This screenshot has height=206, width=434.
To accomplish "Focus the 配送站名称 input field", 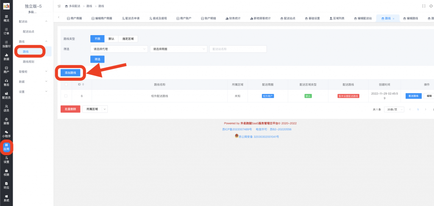I will (x=238, y=49).
